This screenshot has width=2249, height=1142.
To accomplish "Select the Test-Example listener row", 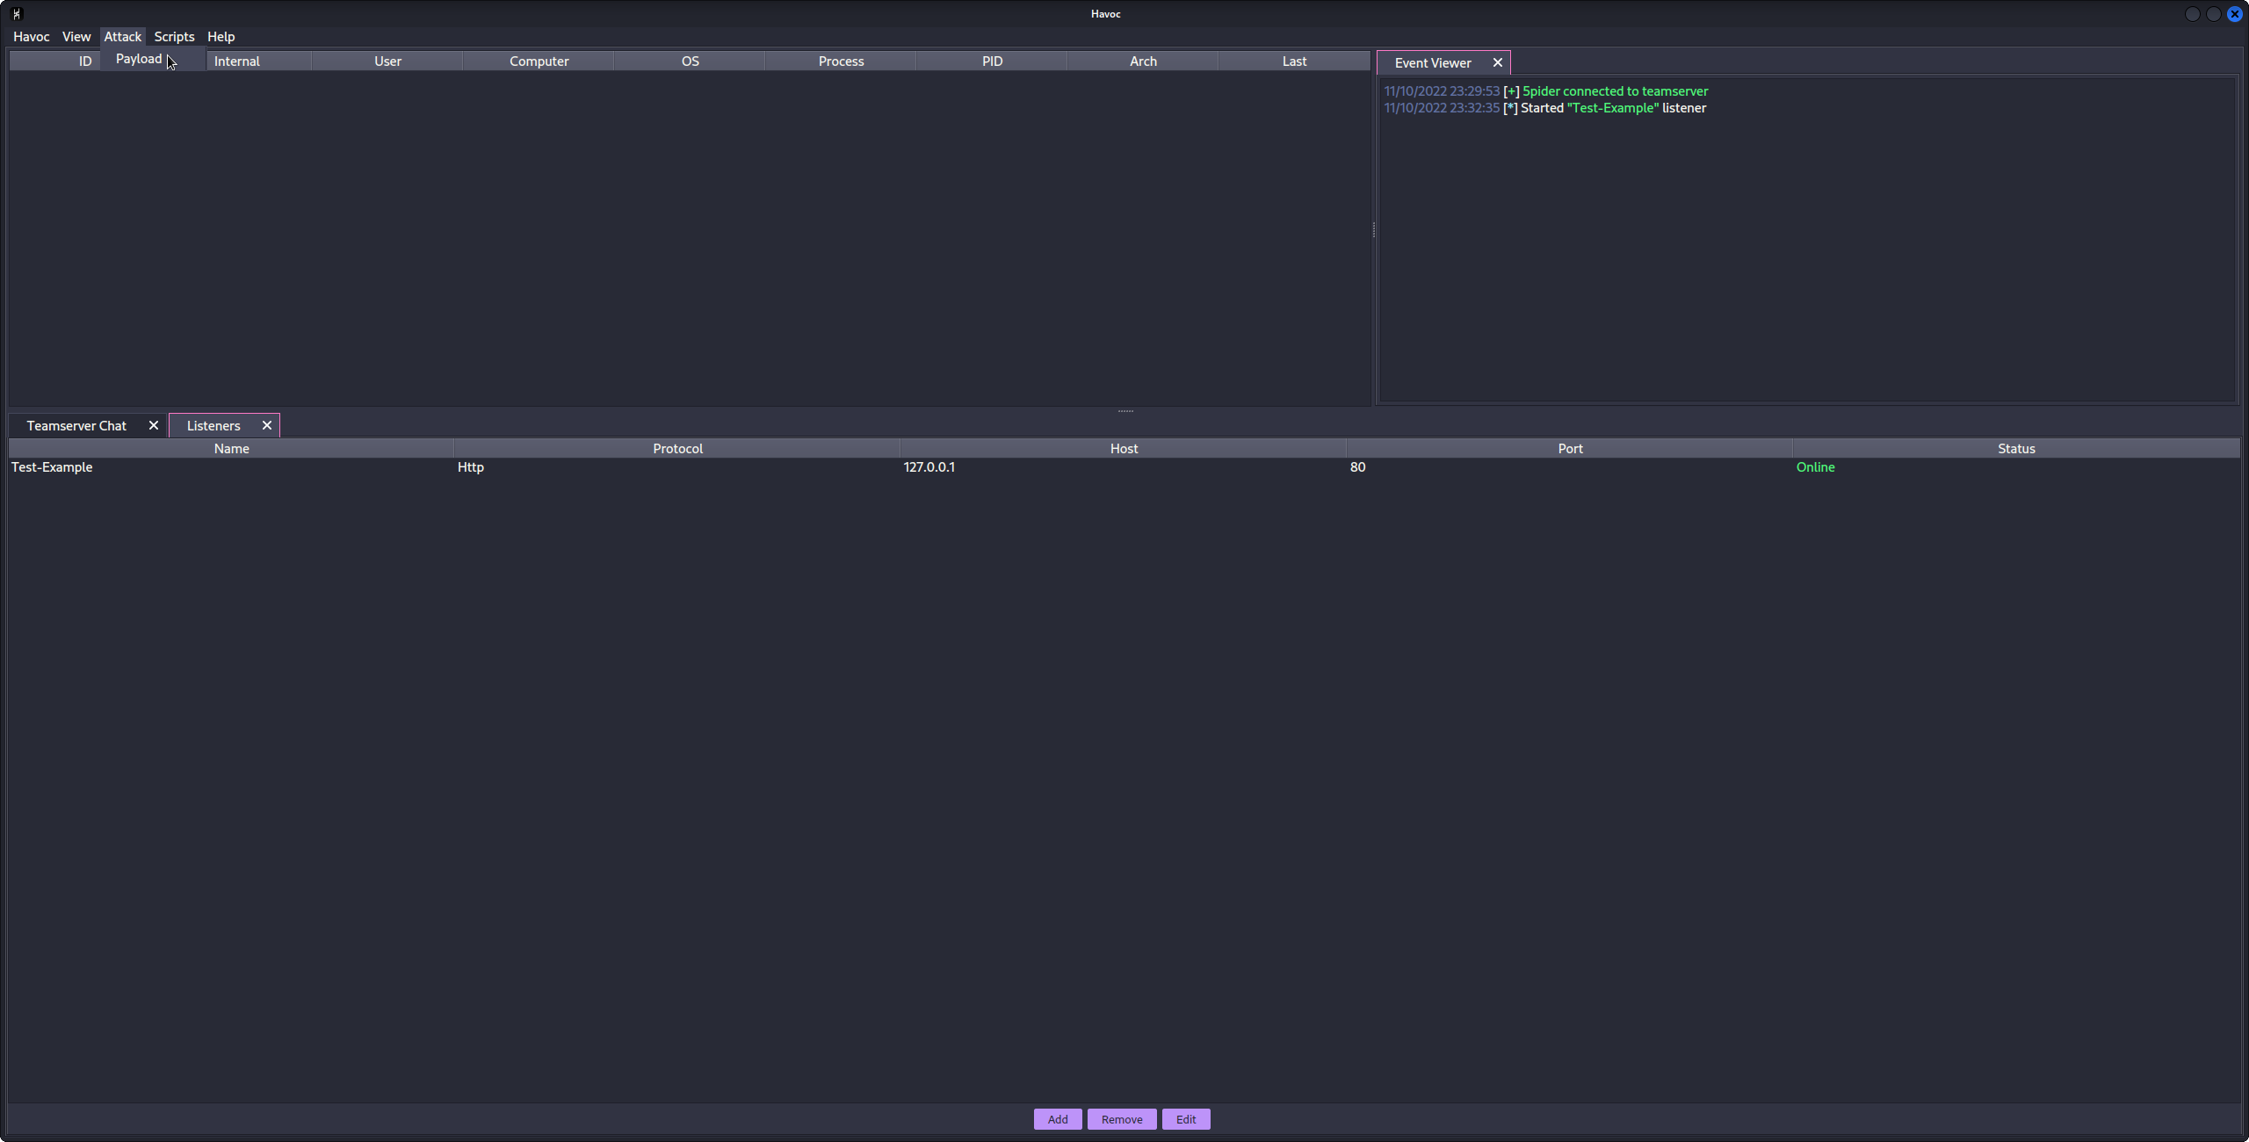I will click(x=52, y=467).
